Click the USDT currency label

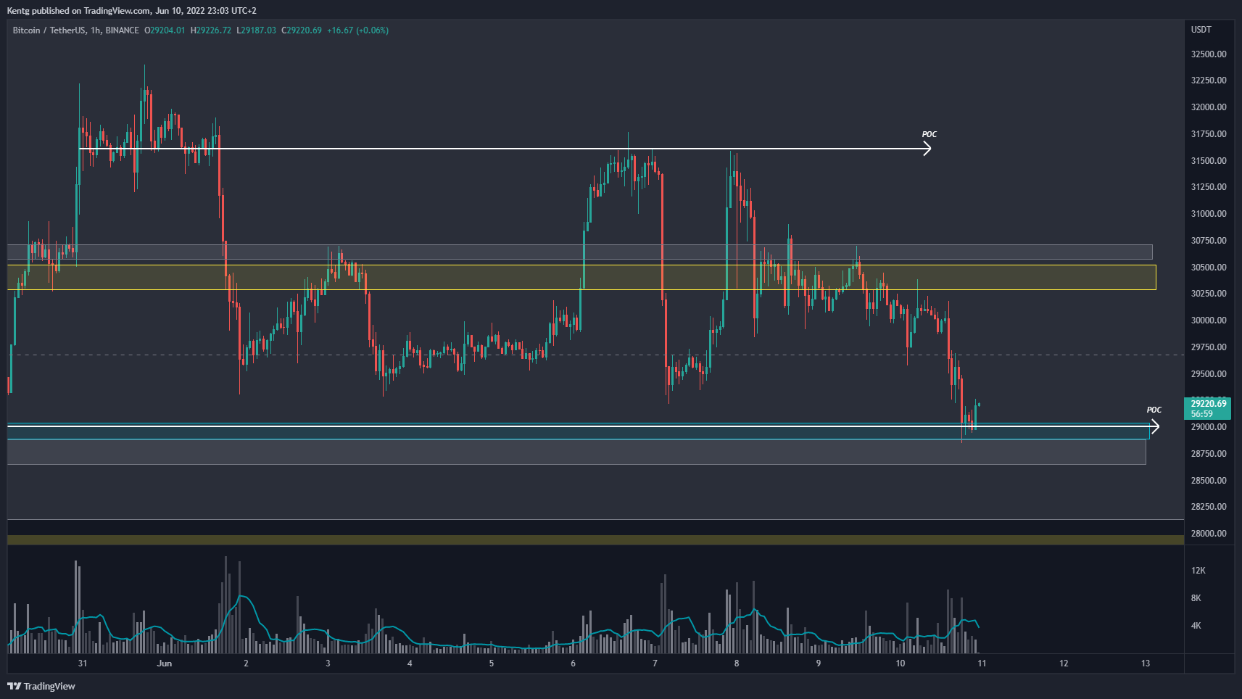1201,30
